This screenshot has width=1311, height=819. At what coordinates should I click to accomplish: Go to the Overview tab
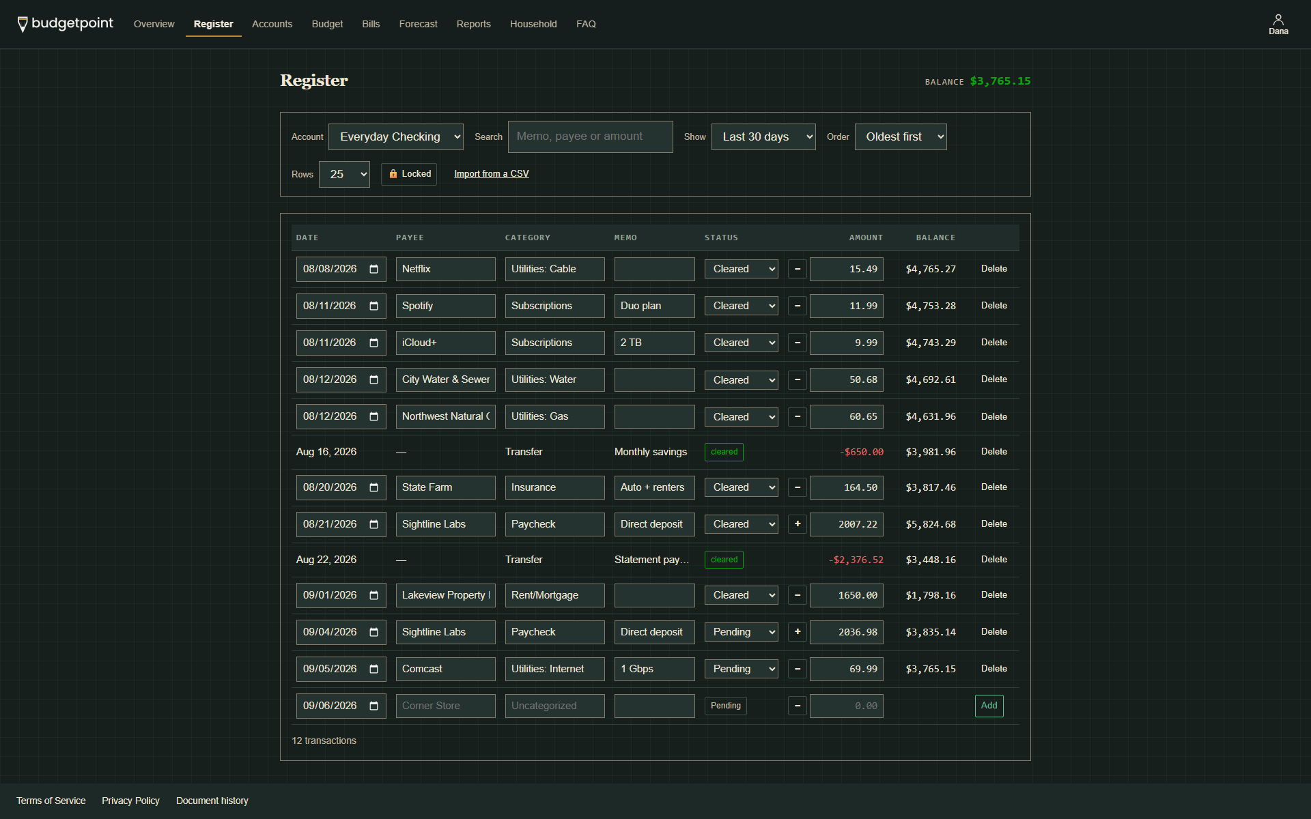[x=154, y=24]
